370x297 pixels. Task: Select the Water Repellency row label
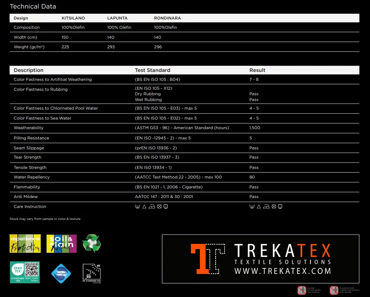31,177
